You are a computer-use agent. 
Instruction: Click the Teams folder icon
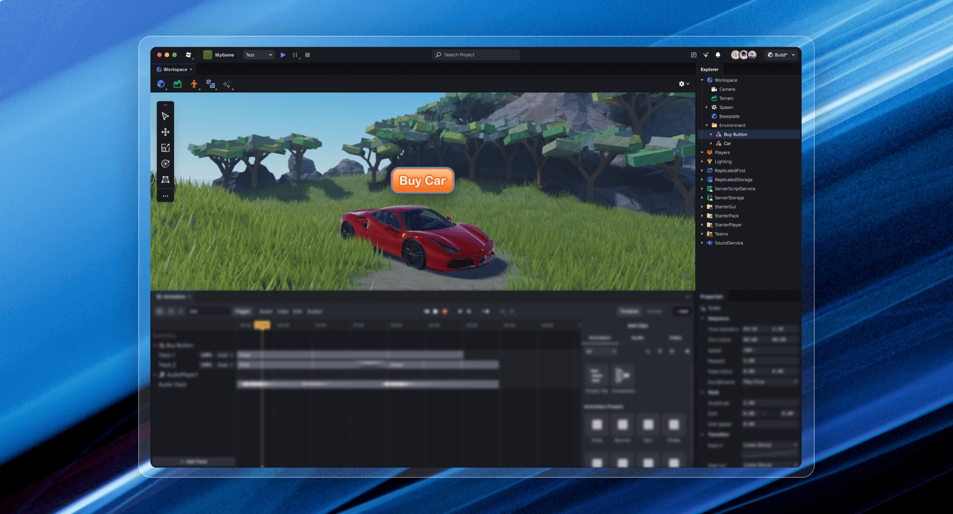click(710, 234)
